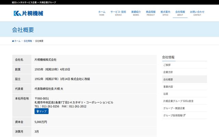This screenshot has width=219, height=137.
Task: Follow the ホーム breadcrumb link
Action: (17, 41)
